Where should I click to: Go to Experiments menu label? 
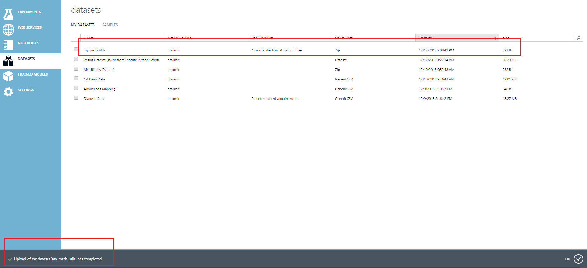click(29, 12)
